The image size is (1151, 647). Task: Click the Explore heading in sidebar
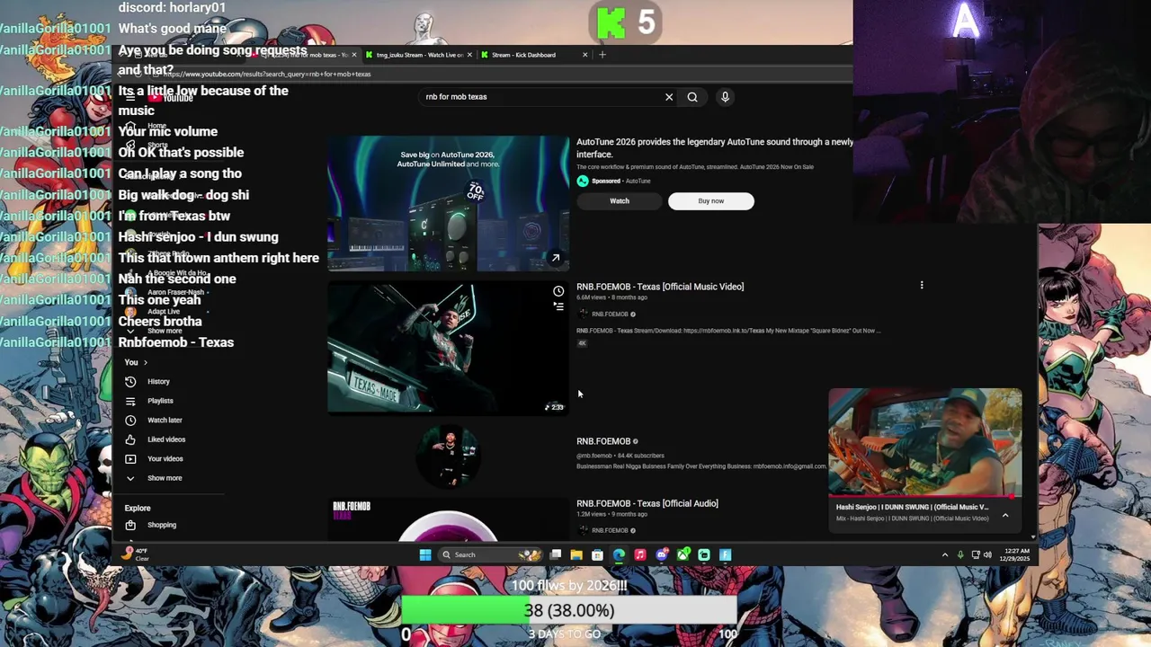(138, 509)
